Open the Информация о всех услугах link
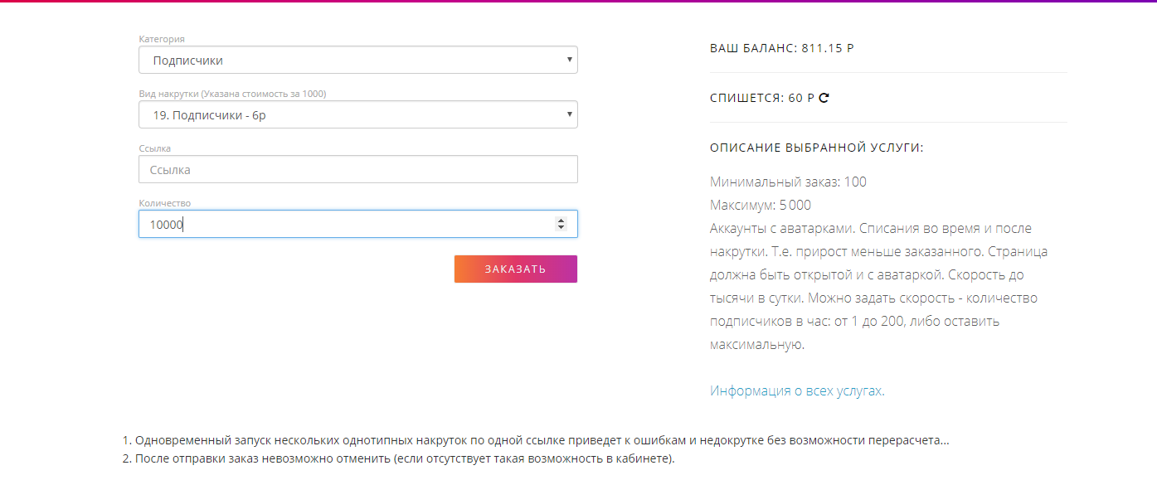The width and height of the screenshot is (1157, 480). [x=797, y=391]
